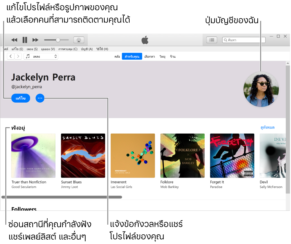Viewport: 291px width, 244px height.
Task: Click the blue แก้ไข profile button
Action: tap(21, 98)
